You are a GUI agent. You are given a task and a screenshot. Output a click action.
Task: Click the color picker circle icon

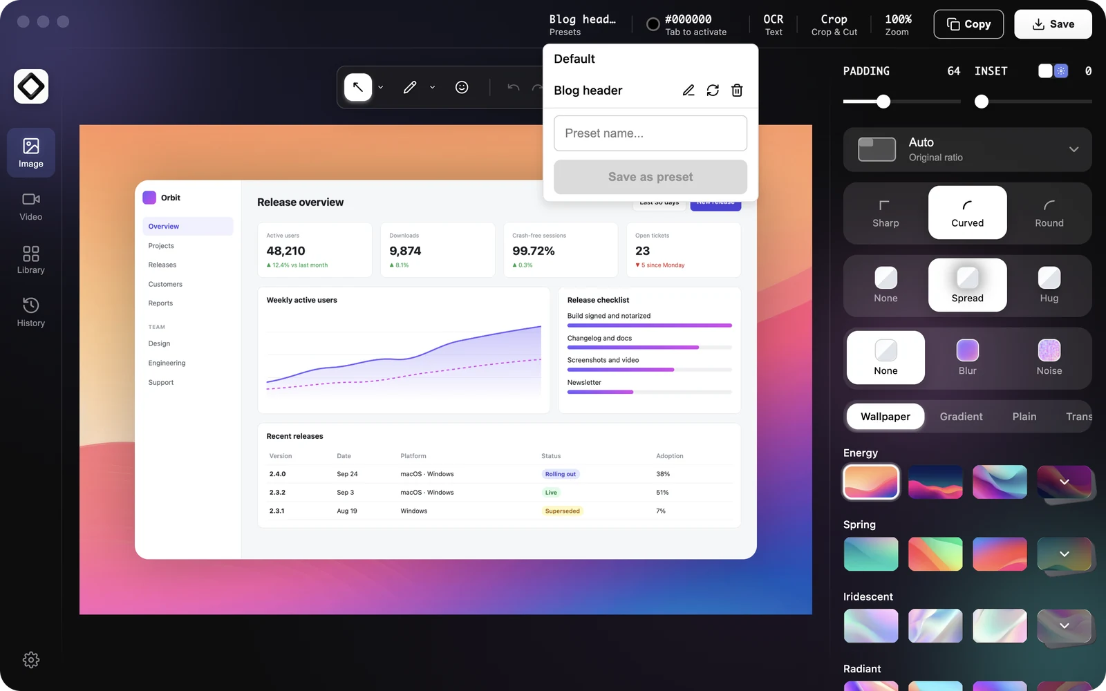pos(653,24)
